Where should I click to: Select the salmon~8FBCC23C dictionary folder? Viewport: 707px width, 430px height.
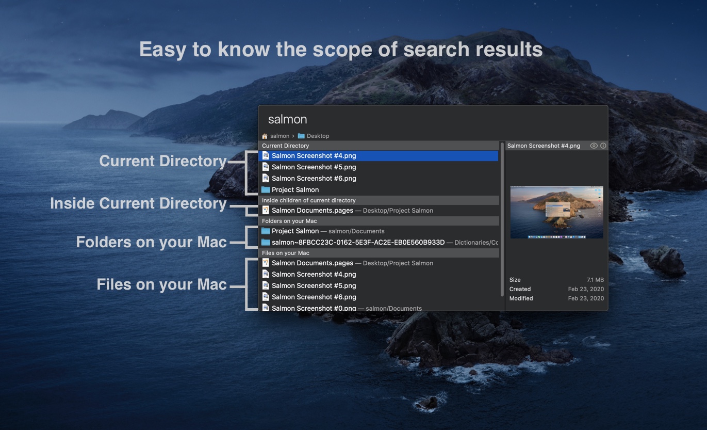pyautogui.click(x=358, y=243)
